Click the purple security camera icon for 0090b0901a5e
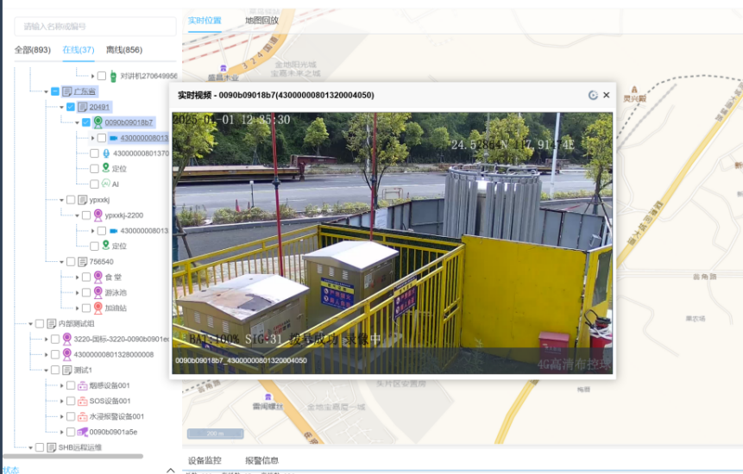 click(82, 432)
